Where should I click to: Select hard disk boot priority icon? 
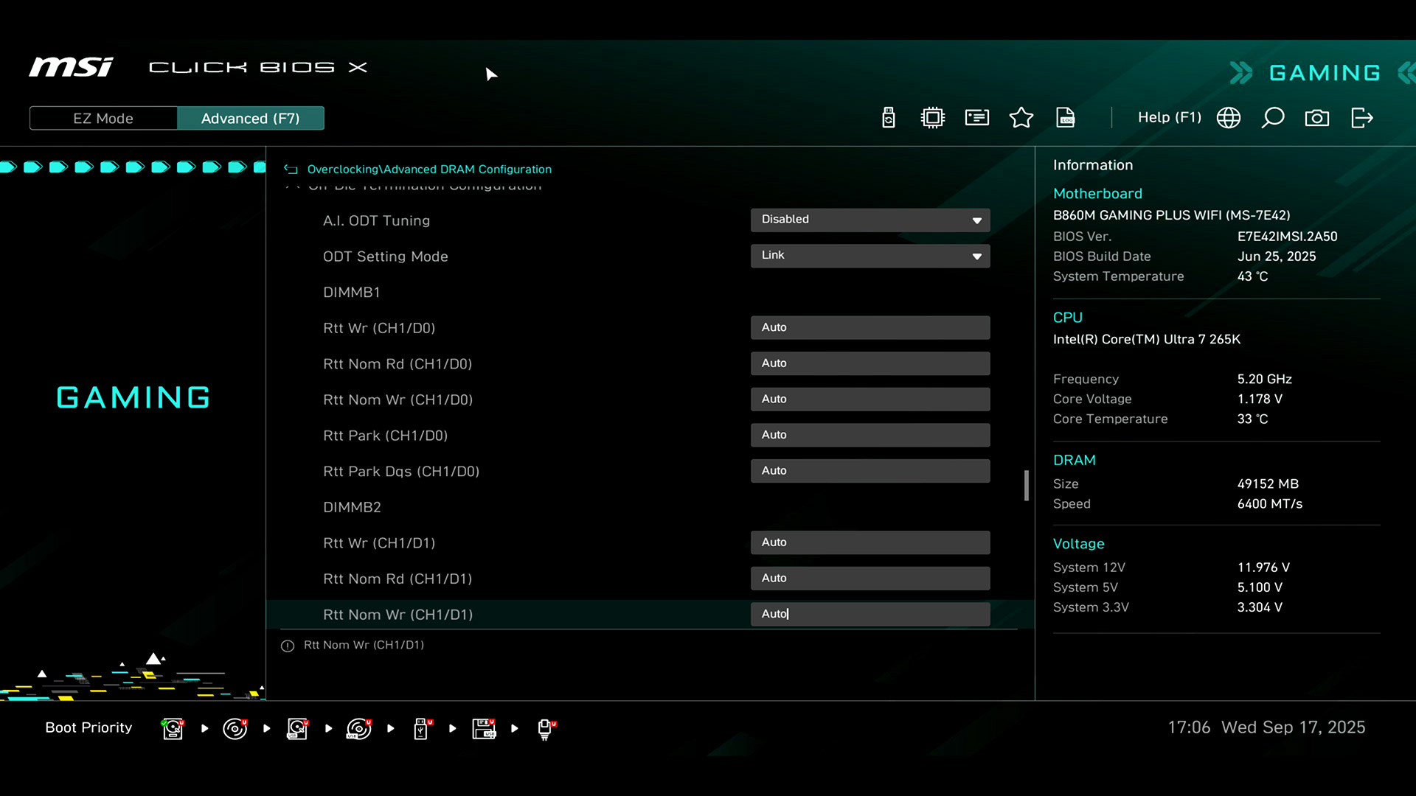[x=173, y=728]
